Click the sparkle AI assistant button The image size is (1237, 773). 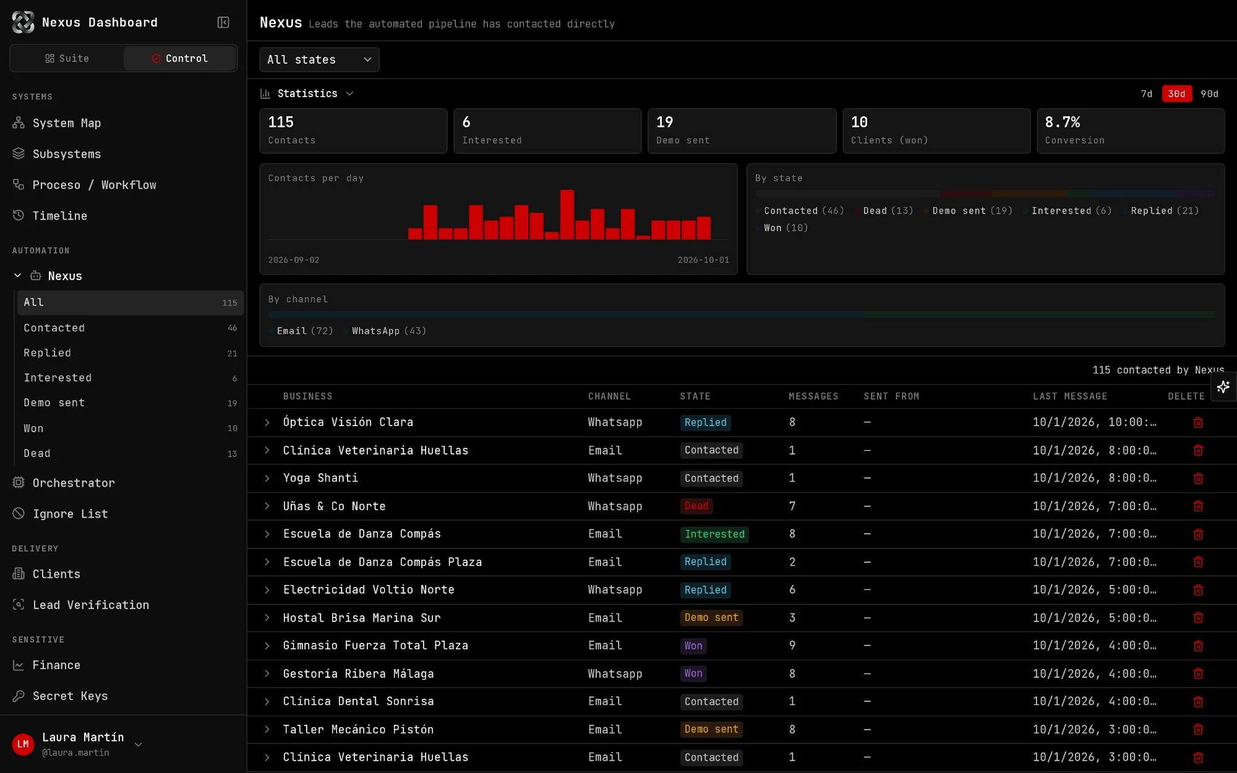1223,387
